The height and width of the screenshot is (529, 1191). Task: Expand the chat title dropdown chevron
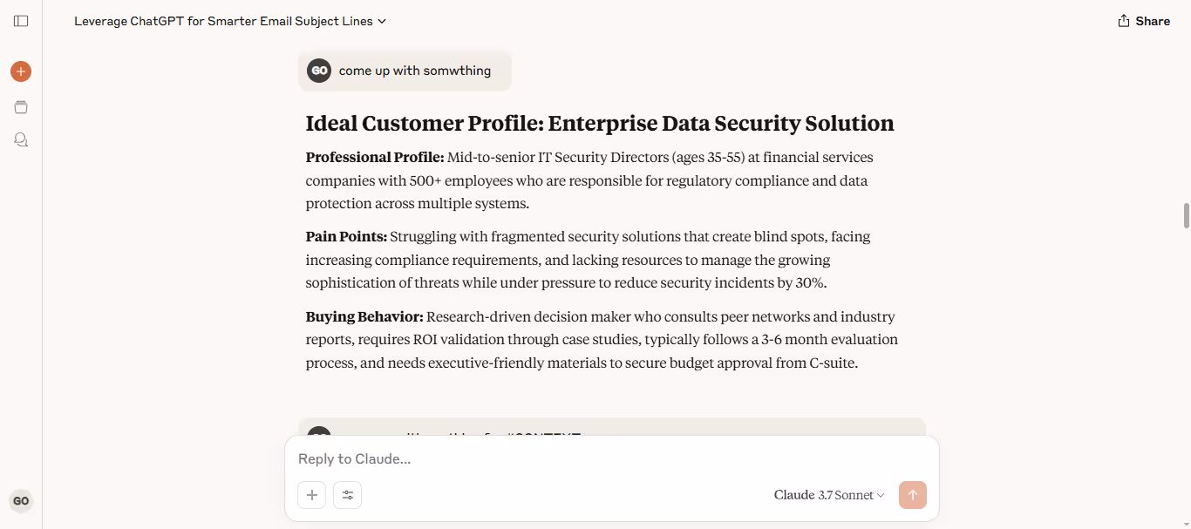point(382,21)
